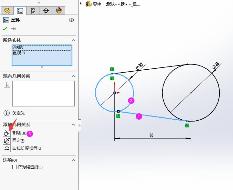Switch to the PropertyManager tab
Viewport: 233px width, 190px height.
(20, 11)
